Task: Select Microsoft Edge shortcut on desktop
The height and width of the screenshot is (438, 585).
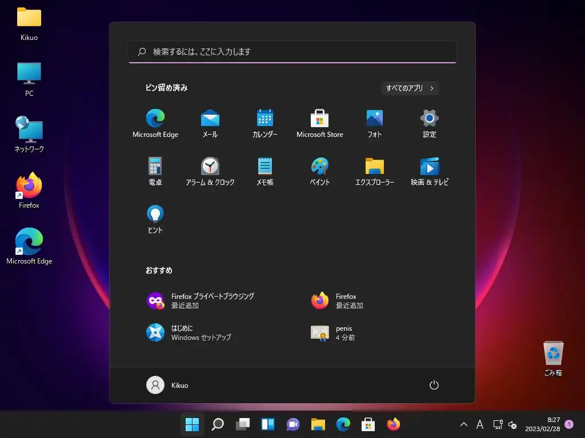Action: (x=29, y=246)
